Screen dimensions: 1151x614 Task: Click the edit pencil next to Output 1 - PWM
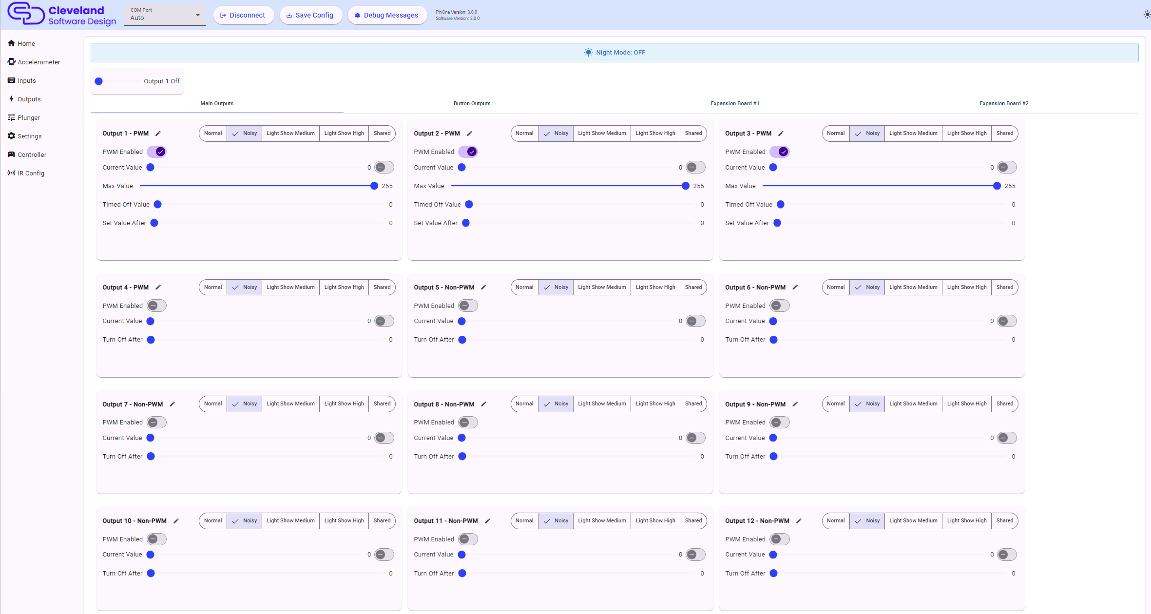click(158, 134)
